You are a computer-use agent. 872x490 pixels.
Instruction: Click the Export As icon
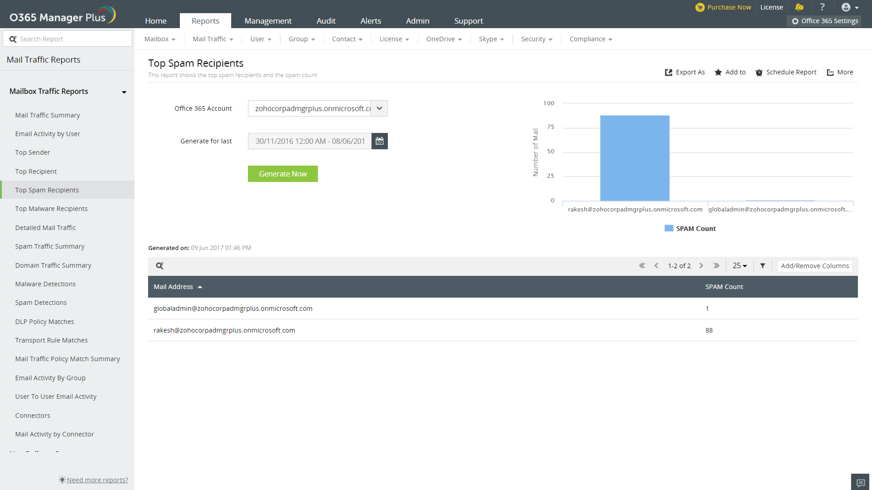669,73
